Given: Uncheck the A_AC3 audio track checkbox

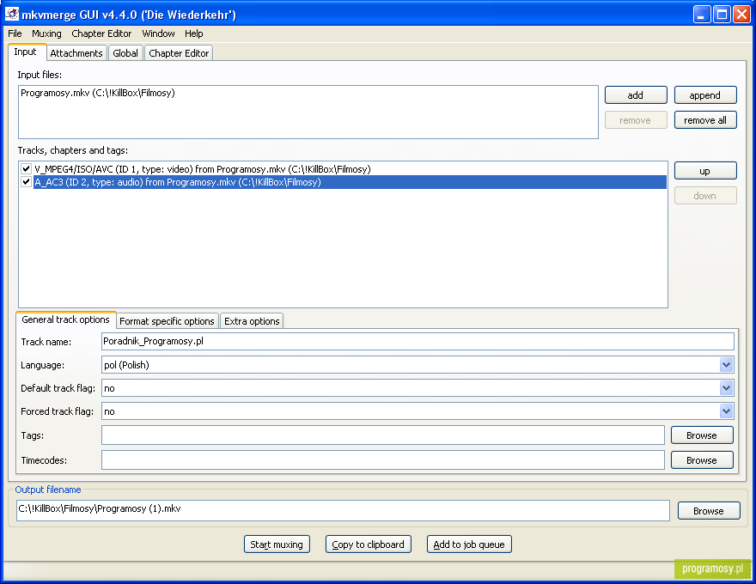Looking at the screenshot, I should tap(26, 182).
